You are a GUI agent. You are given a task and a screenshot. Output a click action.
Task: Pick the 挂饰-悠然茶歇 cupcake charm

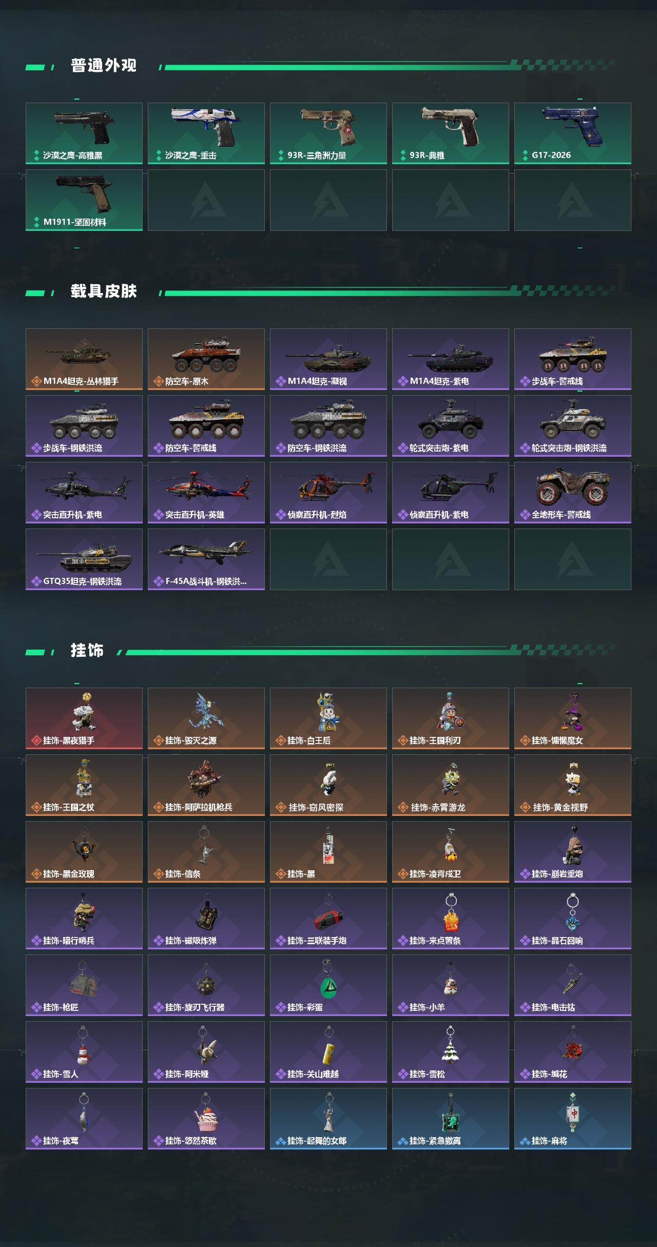(x=206, y=1119)
